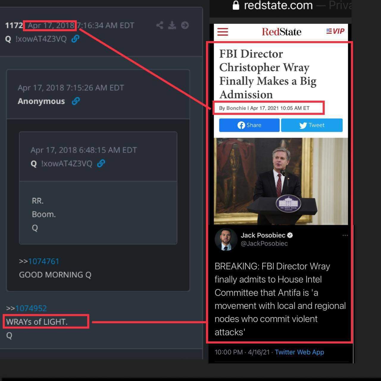Click the download icon on post 1172
The height and width of the screenshot is (381, 381).
point(172,25)
